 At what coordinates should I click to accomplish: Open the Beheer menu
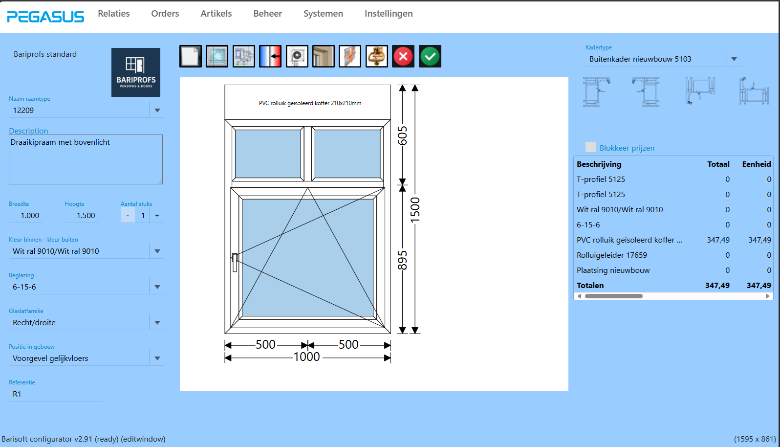point(268,14)
